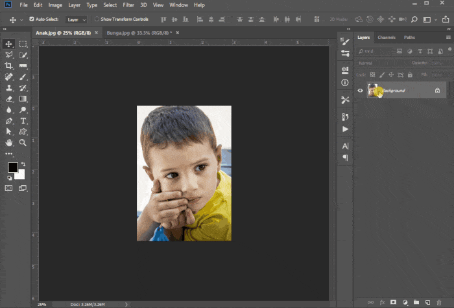Toggle the pixel layer filter
This screenshot has height=308, width=454.
[400, 51]
